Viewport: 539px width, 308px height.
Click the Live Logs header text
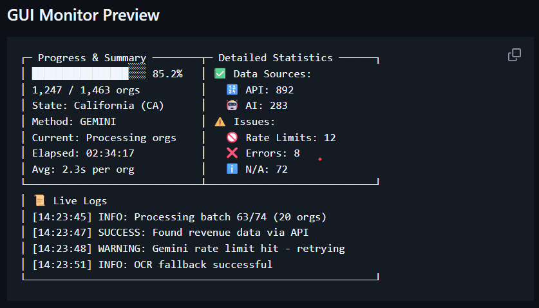click(x=80, y=201)
